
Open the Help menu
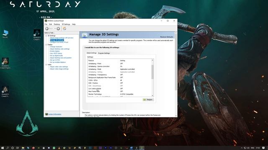pyautogui.click(x=74, y=24)
